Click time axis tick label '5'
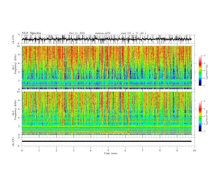219x169 pixels. (x=108, y=150)
